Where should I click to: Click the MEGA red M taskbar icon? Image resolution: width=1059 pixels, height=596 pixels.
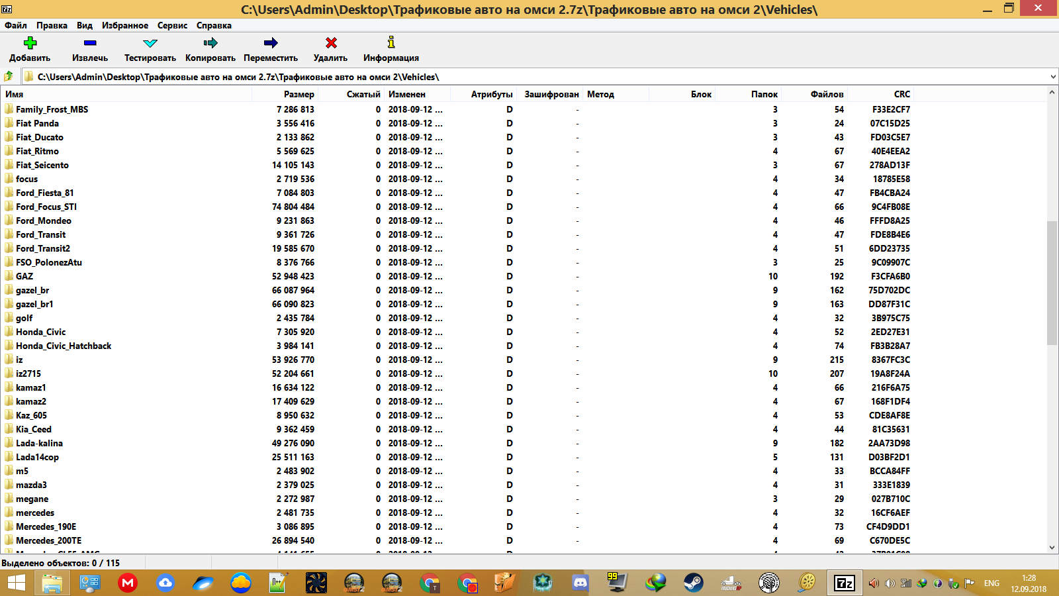point(127,583)
